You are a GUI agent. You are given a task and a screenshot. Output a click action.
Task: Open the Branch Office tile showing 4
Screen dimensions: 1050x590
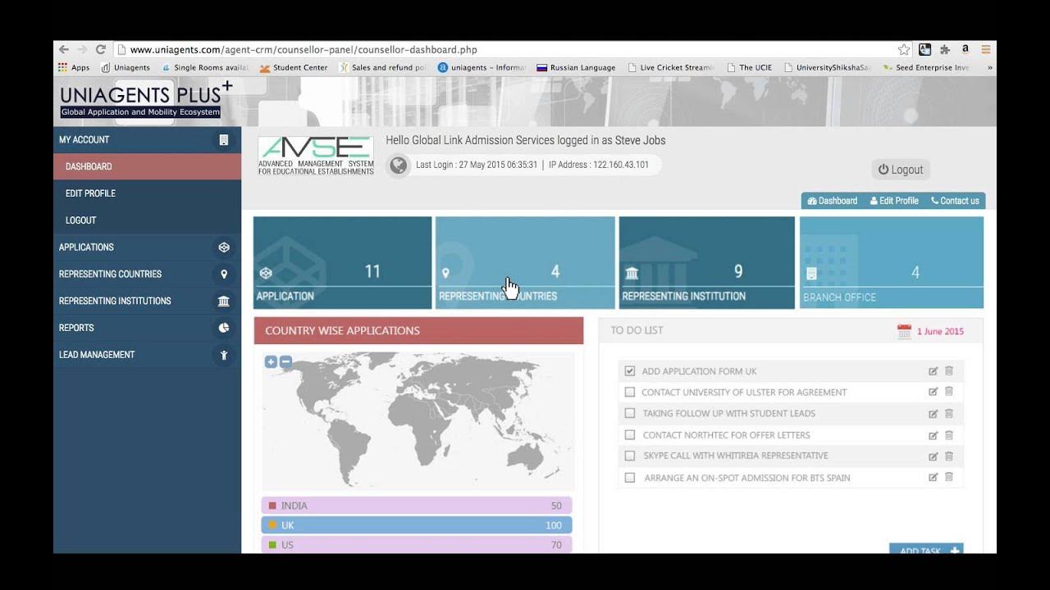tap(892, 263)
